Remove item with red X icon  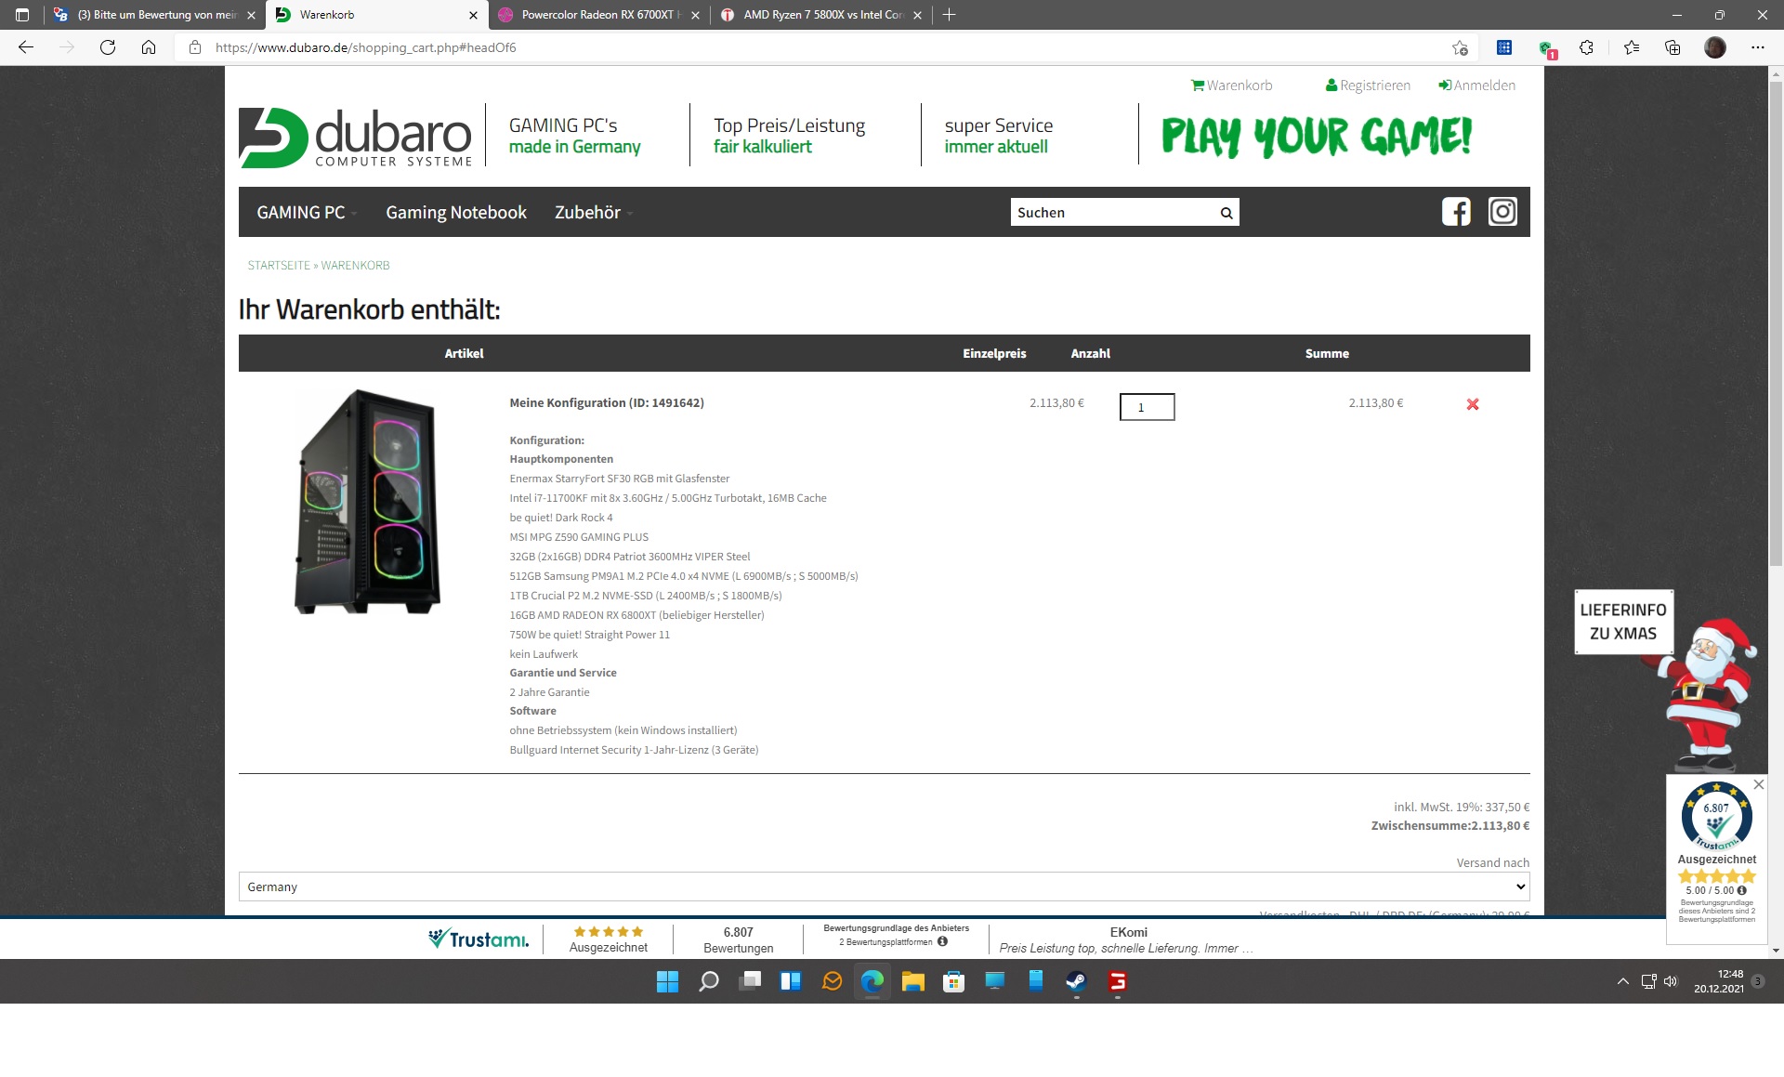1473,404
